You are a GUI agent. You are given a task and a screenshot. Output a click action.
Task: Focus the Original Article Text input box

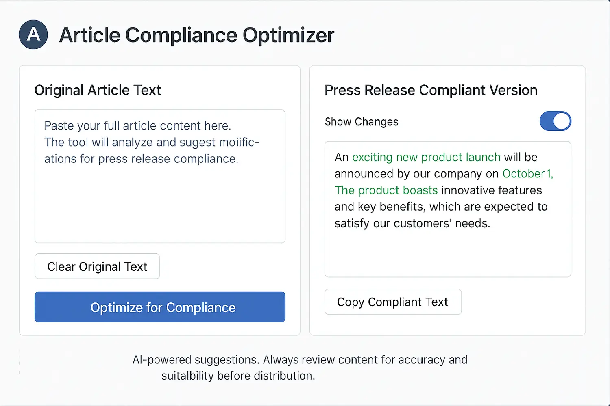tap(160, 203)
